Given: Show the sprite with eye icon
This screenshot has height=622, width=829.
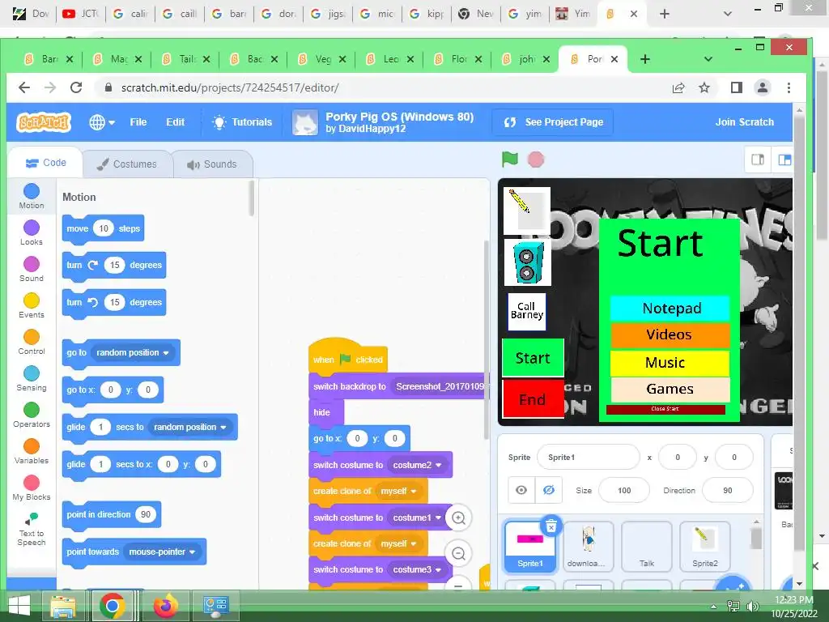Looking at the screenshot, I should point(521,490).
